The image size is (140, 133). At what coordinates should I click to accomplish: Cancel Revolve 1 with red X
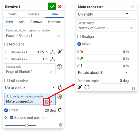coord(60,7)
